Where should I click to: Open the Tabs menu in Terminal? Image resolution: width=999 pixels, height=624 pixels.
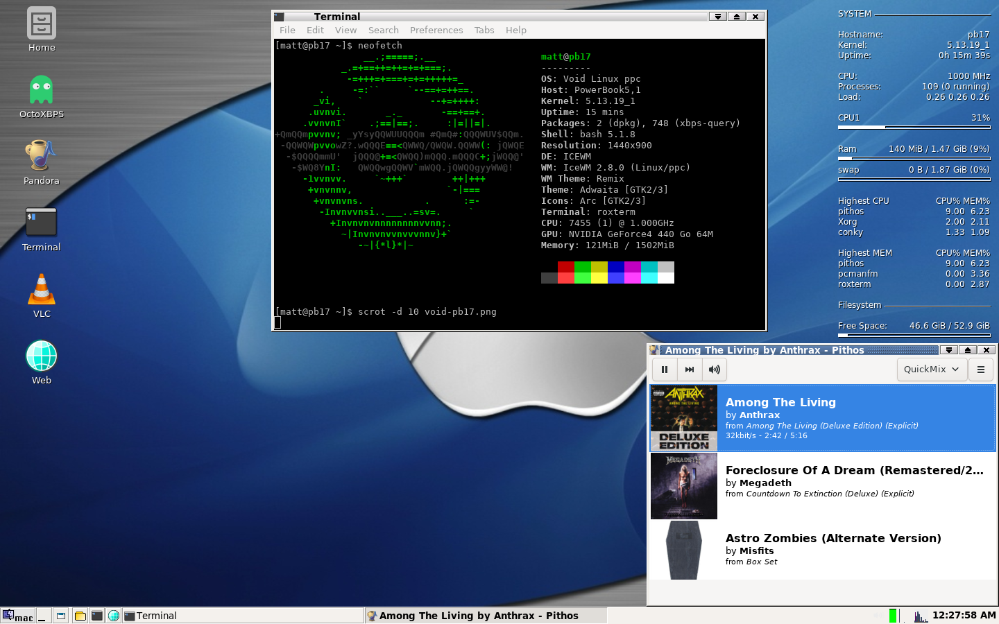coord(484,30)
